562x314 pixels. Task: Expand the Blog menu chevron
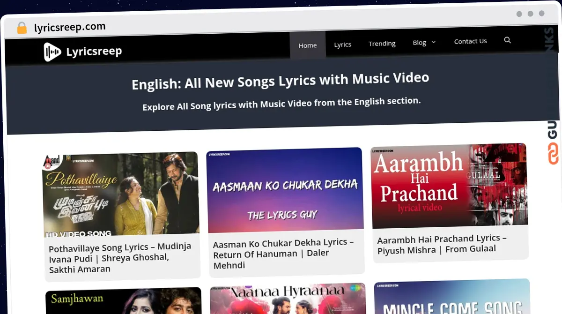click(433, 42)
